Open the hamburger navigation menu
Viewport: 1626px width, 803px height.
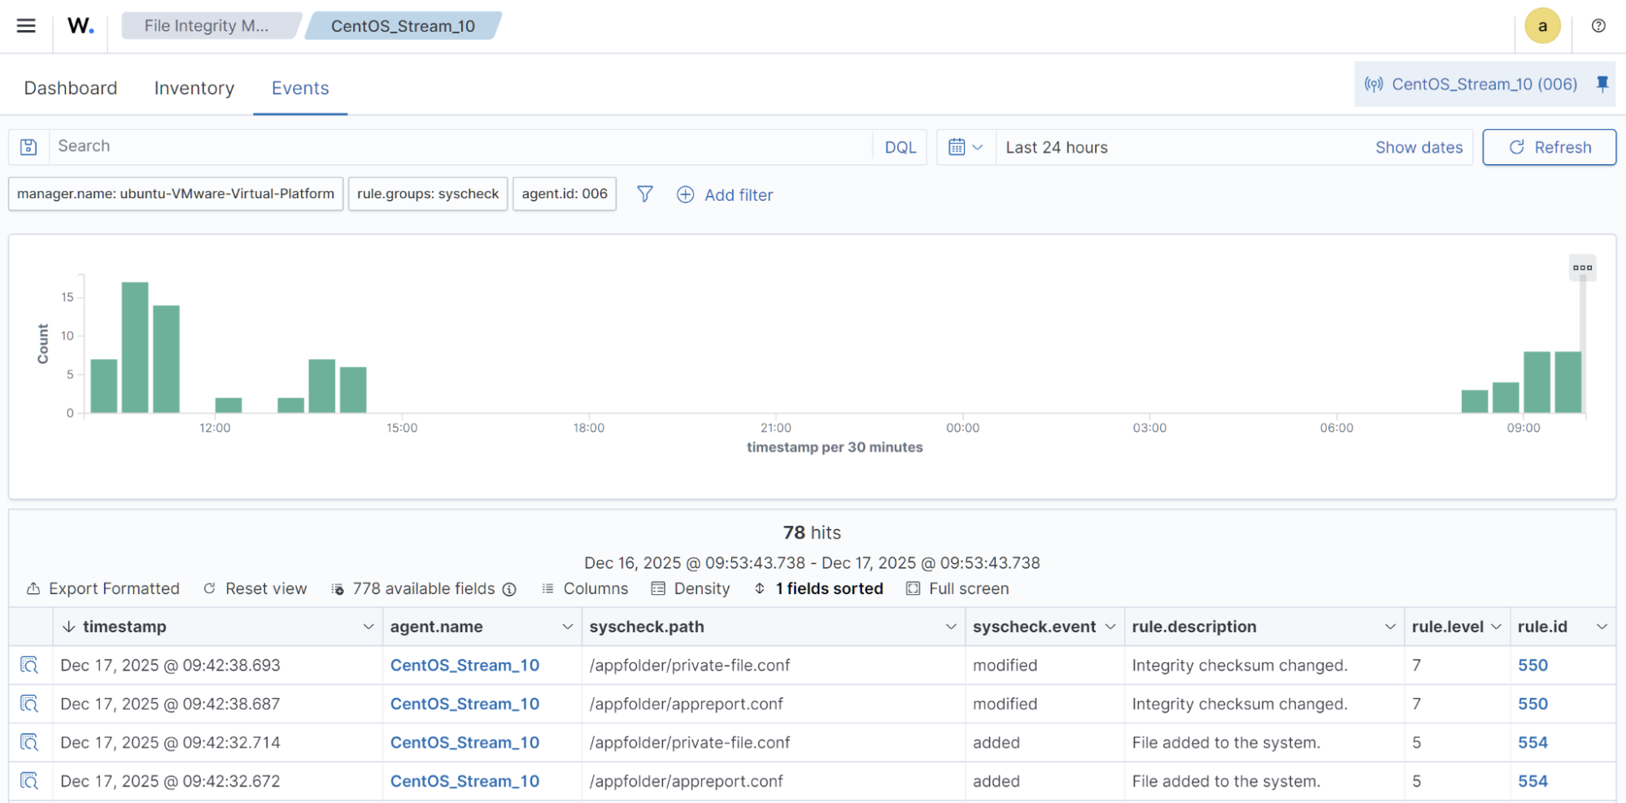point(26,25)
